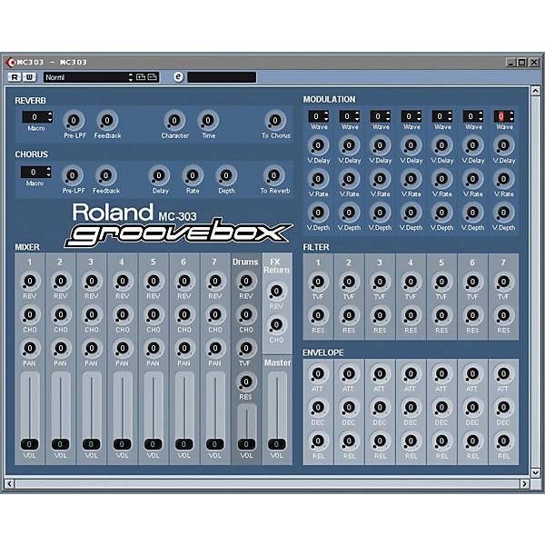545x545 pixels.
Task: Click the vertical scrollbar down arrow
Action: pos(535,472)
